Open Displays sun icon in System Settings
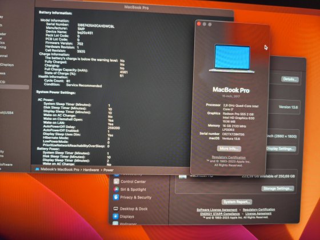 click(x=115, y=217)
